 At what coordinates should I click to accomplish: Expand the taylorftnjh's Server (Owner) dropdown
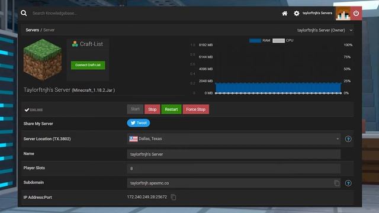(x=325, y=30)
